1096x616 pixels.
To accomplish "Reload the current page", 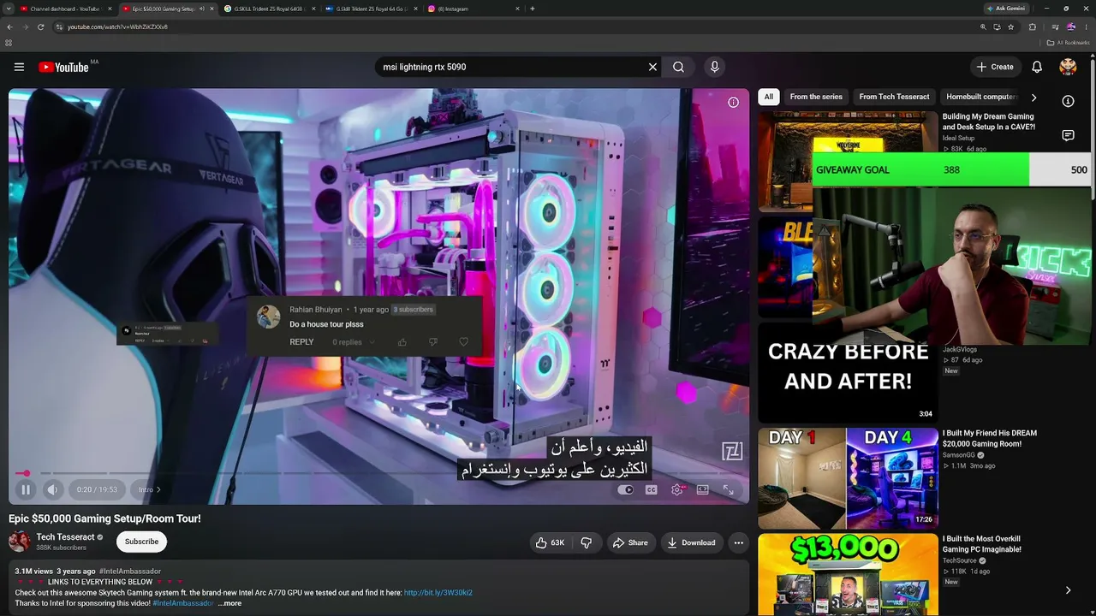I will (40, 27).
